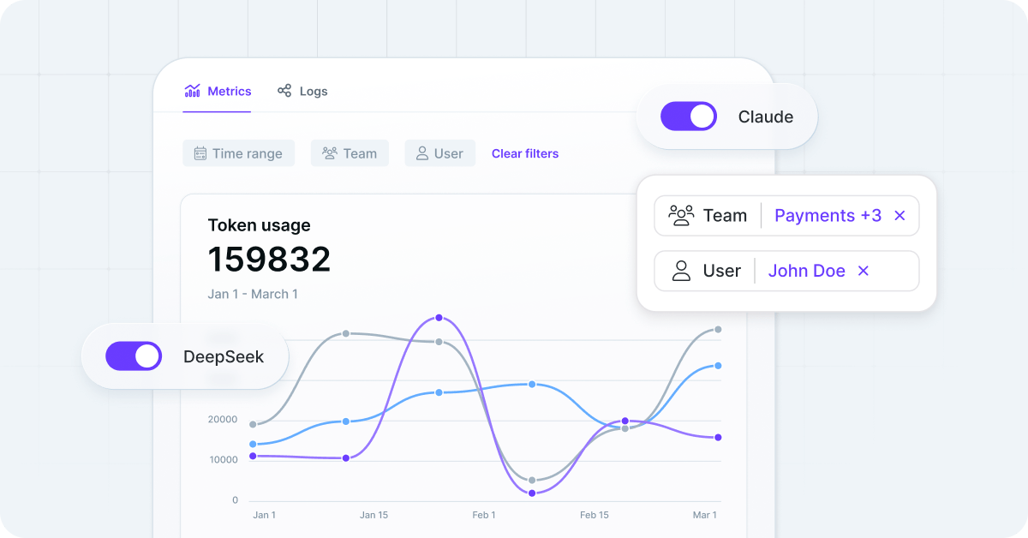Click the × icon on the Payments +3 filter
This screenshot has height=538, width=1028.
pyautogui.click(x=899, y=215)
